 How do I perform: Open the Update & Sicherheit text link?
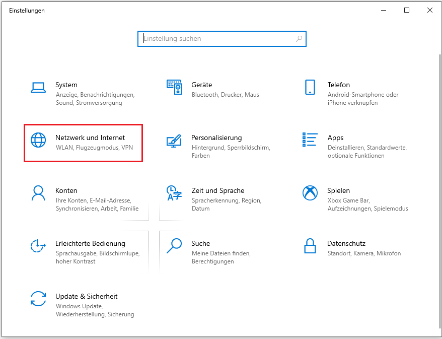tap(86, 296)
